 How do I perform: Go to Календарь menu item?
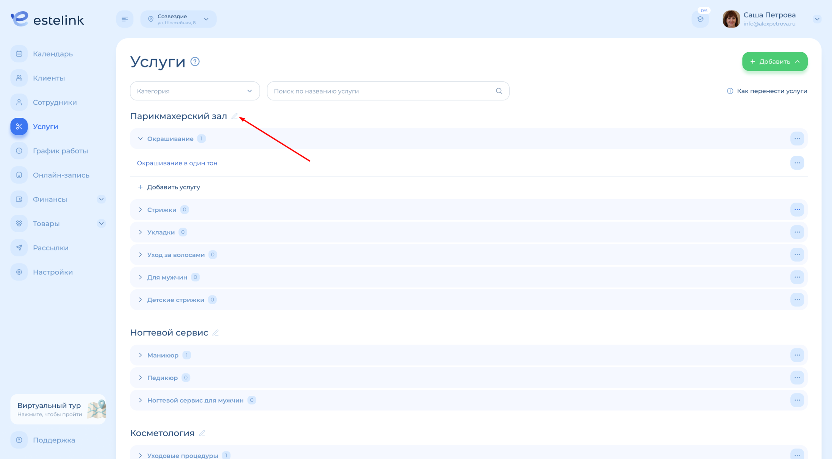53,54
